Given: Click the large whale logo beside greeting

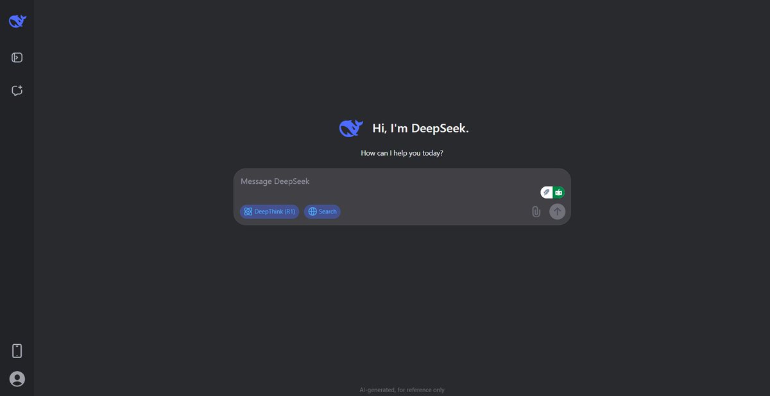Looking at the screenshot, I should click(351, 128).
